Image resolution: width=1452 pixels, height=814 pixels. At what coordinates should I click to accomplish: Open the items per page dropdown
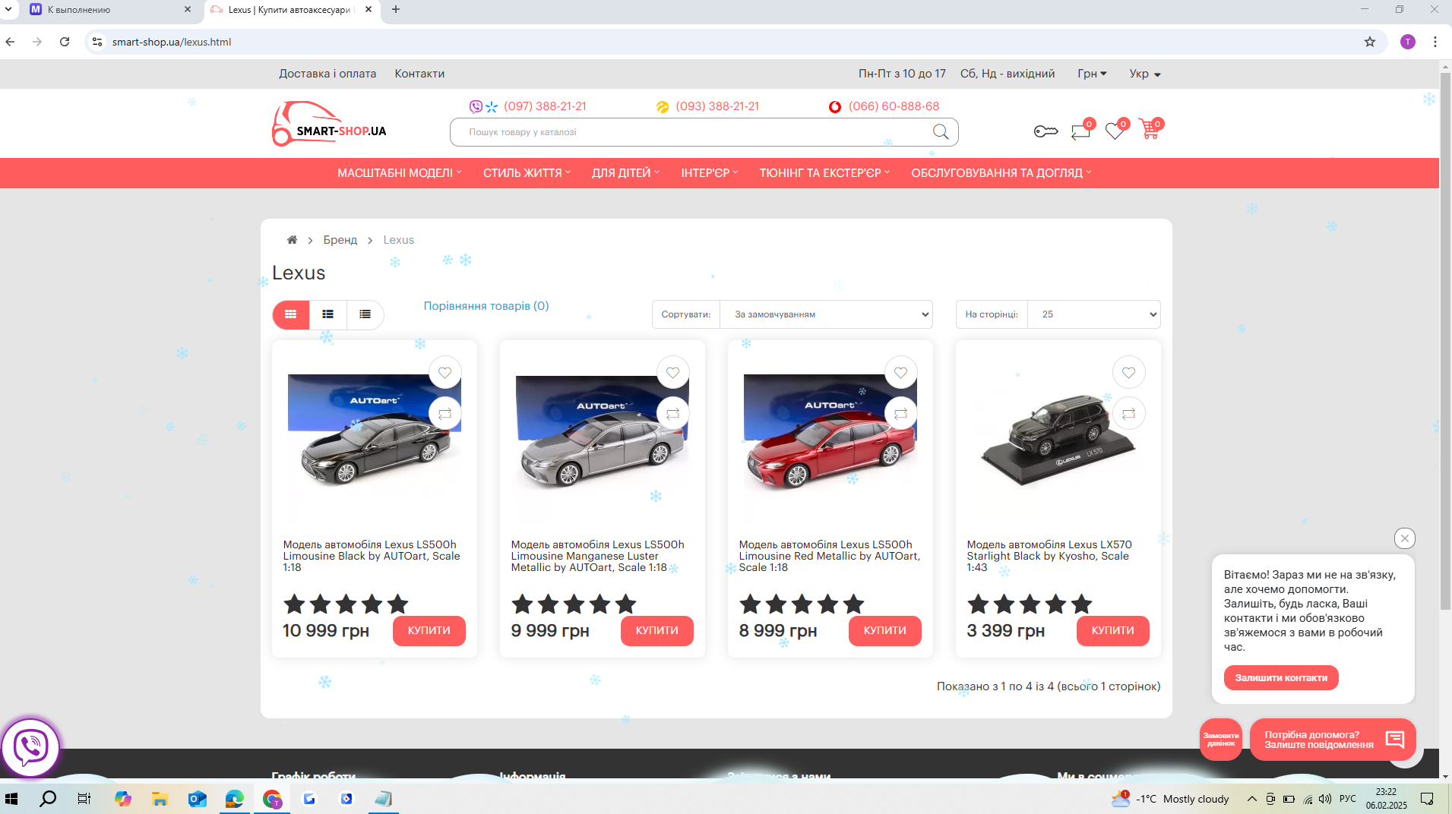(1093, 314)
